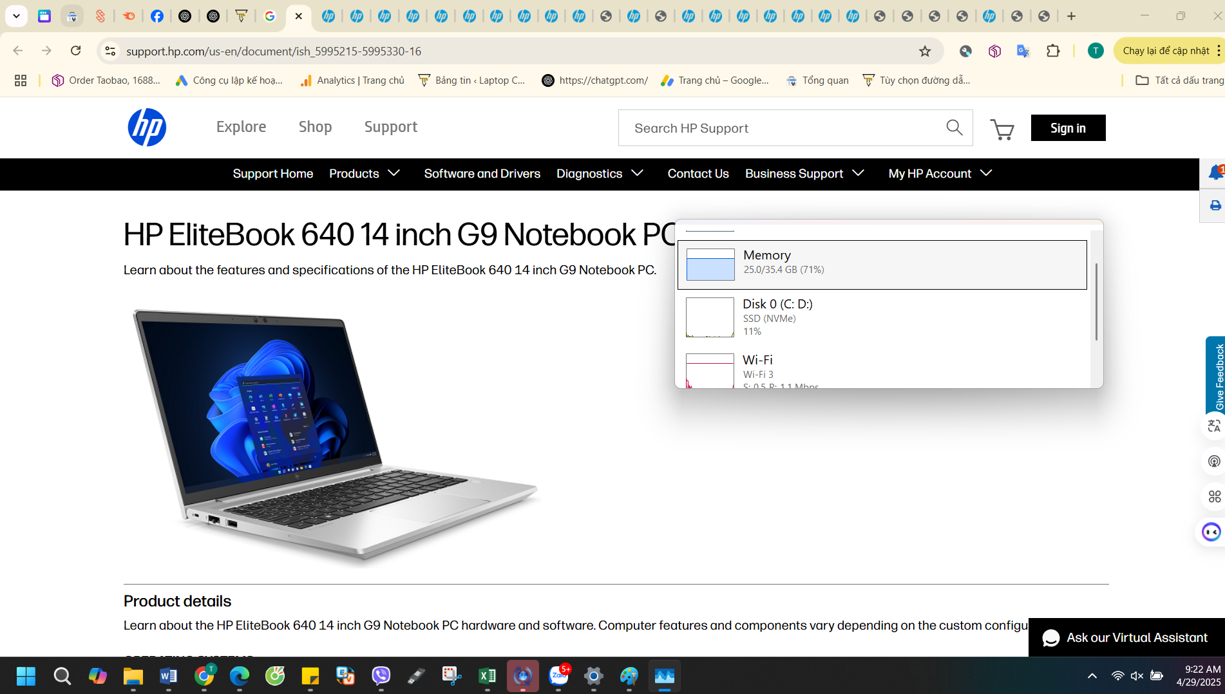Screen dimensions: 1225x694
Task: Open Contact Us
Action: [x=698, y=174]
